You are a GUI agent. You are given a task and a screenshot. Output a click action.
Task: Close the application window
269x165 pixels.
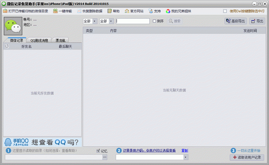[265, 4]
